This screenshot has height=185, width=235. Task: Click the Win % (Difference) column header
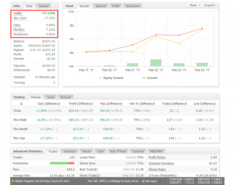(x=142, y=104)
